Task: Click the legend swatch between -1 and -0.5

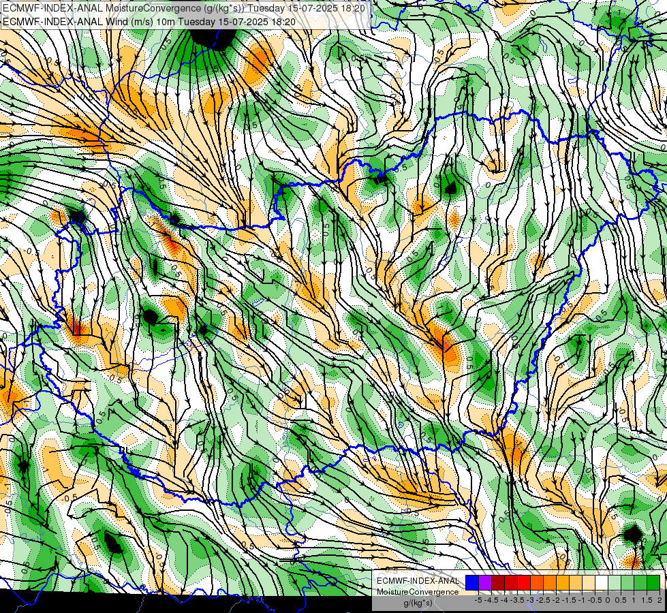Action: pyautogui.click(x=589, y=583)
